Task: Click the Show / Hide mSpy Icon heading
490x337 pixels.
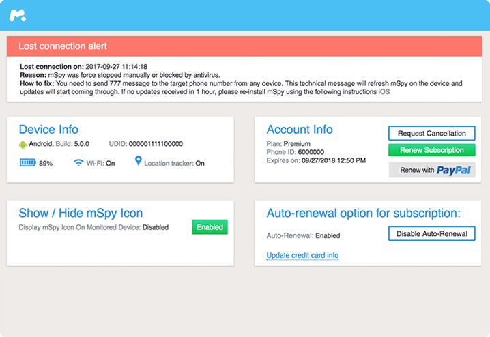Action: [81, 213]
